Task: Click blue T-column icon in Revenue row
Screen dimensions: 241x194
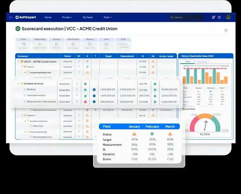Action: click(x=94, y=90)
